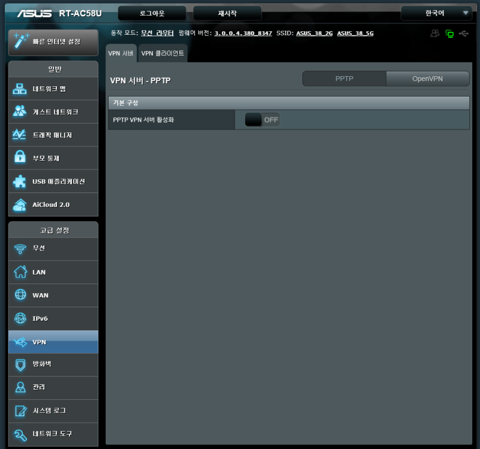Open the 네트워크 도구 wrench icon
This screenshot has width=480, height=449.
tap(20, 435)
